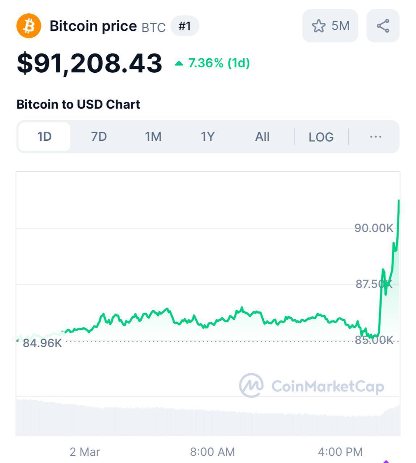Toggle the LOG scale option
416x463 pixels.
321,137
